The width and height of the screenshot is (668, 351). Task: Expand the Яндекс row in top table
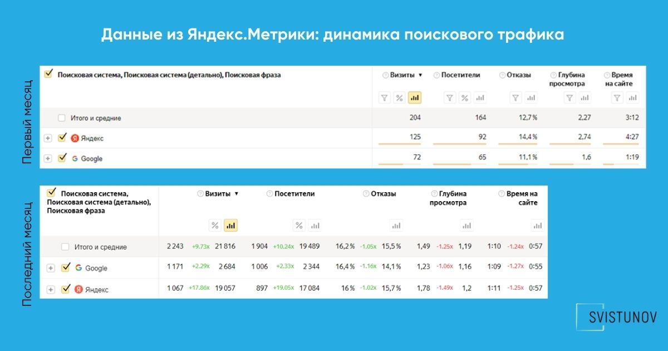pos(48,138)
